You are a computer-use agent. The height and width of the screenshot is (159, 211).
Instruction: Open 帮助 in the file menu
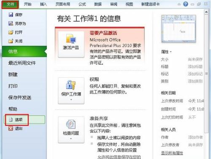[13, 109]
